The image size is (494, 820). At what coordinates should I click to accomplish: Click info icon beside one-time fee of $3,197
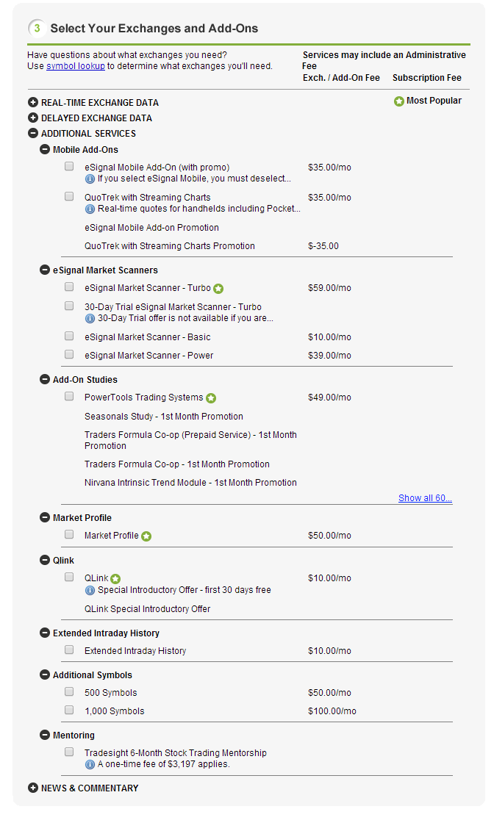(x=90, y=765)
